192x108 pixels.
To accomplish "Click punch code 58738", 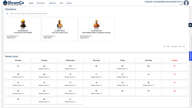I will pyautogui.click(x=96, y=29).
